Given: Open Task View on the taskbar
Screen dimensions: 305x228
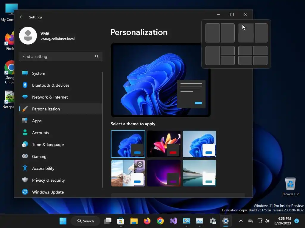Looking at the screenshot, I should coord(108,221).
